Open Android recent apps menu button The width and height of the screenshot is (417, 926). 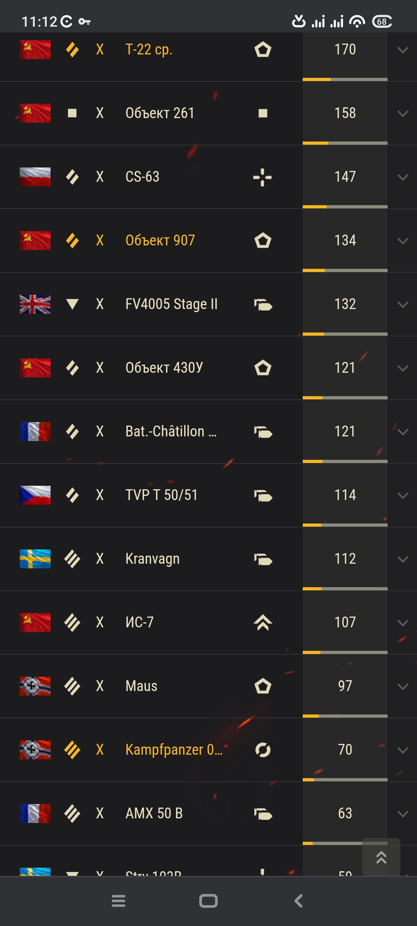point(119,901)
